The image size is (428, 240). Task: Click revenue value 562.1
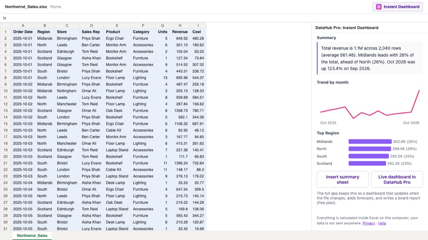click(180, 117)
